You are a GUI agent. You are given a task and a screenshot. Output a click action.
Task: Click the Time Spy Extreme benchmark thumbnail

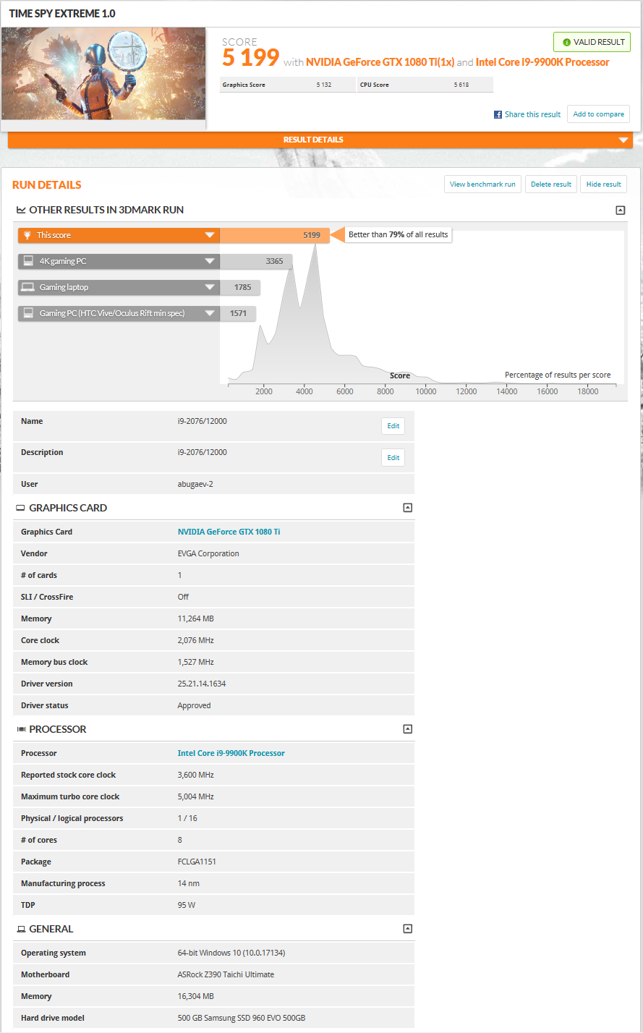pos(103,74)
